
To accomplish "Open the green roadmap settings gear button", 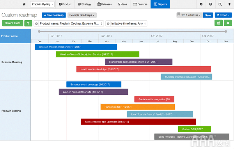I will tap(228, 23).
